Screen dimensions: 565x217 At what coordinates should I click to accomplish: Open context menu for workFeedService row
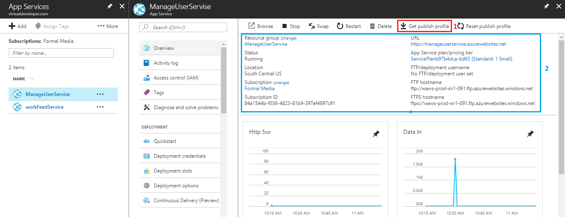100,107
